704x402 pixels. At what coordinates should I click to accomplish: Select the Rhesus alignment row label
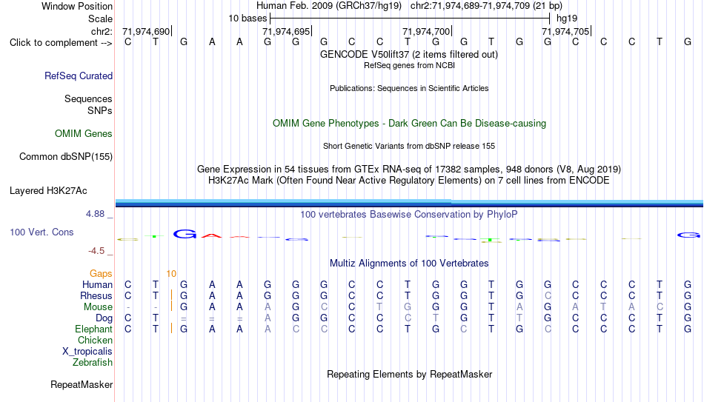pyautogui.click(x=96, y=296)
